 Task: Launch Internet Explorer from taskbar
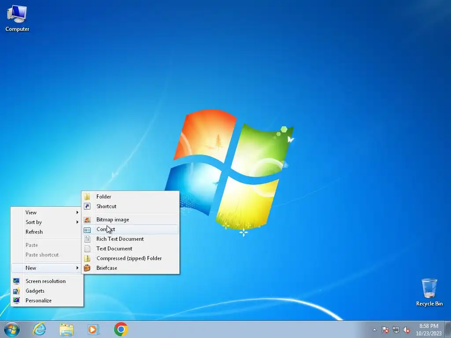pos(39,329)
